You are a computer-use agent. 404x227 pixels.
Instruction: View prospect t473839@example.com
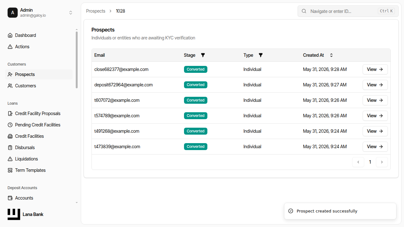click(375, 147)
